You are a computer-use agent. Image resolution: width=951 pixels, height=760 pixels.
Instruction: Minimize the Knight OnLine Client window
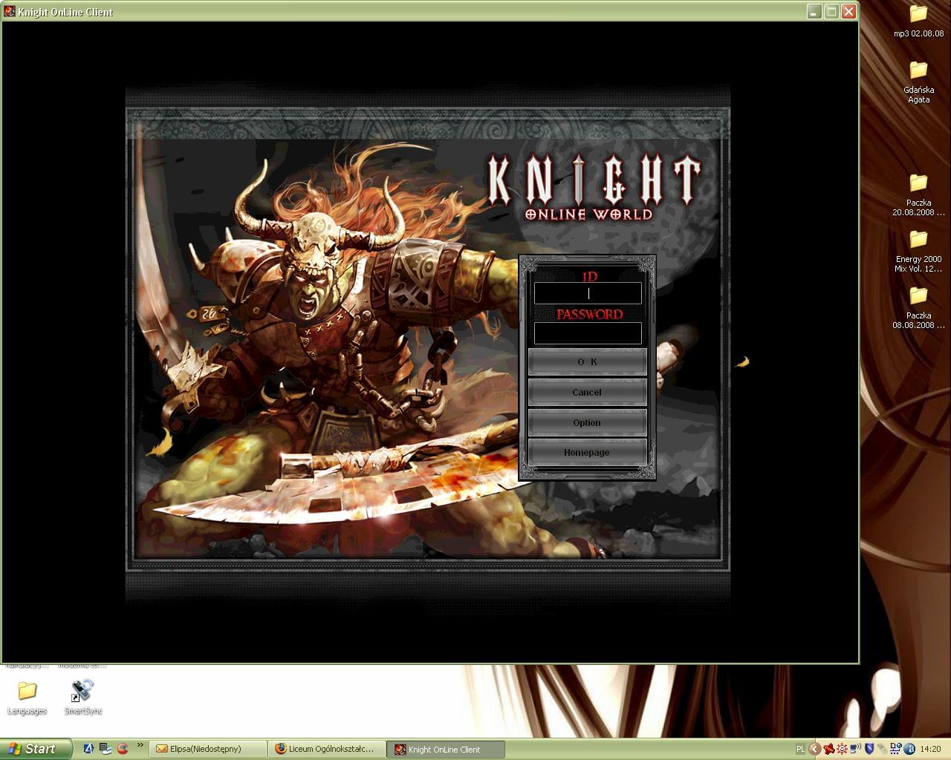click(814, 11)
